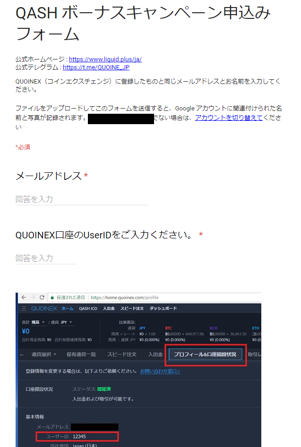Open the 残高 dropdown next to 合計

[x=38, y=322]
